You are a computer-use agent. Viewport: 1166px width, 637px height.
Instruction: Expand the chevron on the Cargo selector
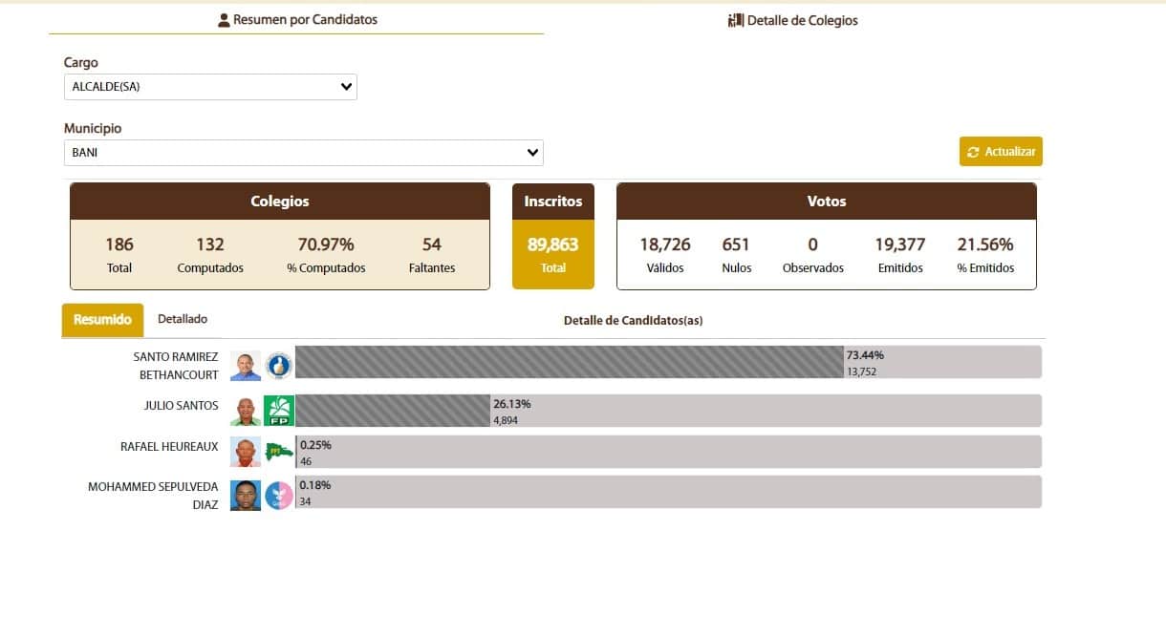(344, 86)
